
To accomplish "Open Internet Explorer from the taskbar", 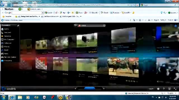I will click(x=12, y=97).
